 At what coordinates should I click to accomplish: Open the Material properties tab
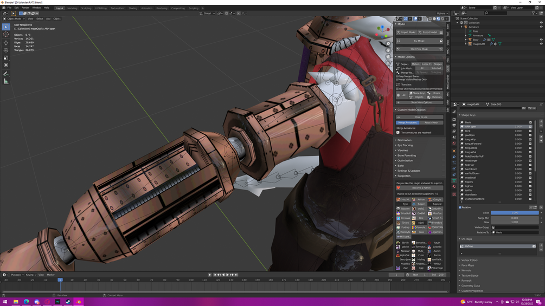(x=454, y=187)
